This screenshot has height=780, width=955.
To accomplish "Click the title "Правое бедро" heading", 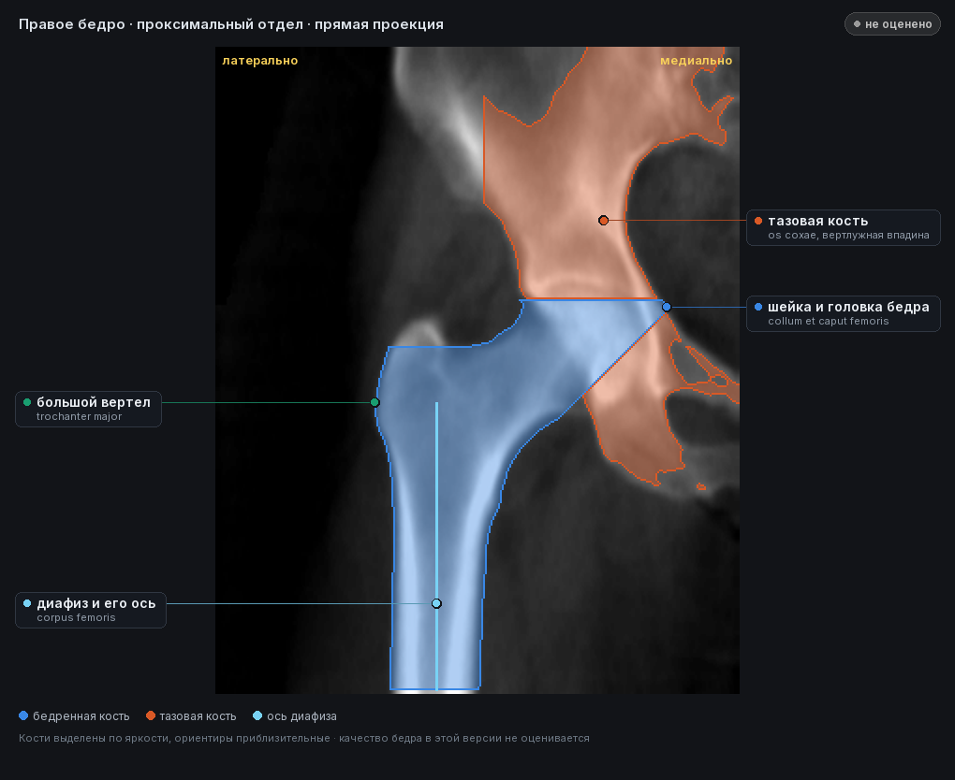I will (72, 24).
